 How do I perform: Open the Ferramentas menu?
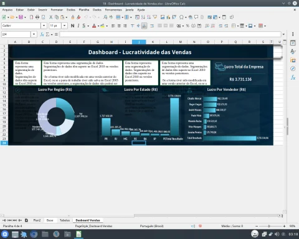coord(113,10)
